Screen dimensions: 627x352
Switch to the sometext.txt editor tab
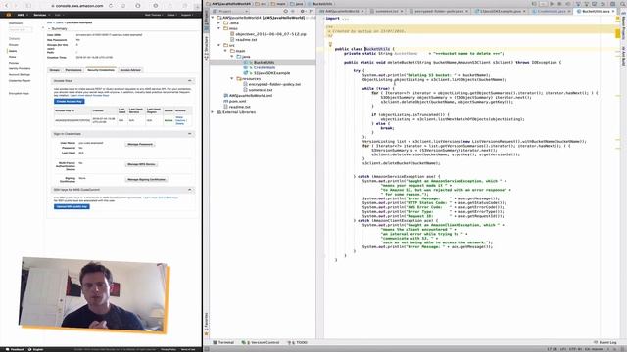pyautogui.click(x=386, y=11)
